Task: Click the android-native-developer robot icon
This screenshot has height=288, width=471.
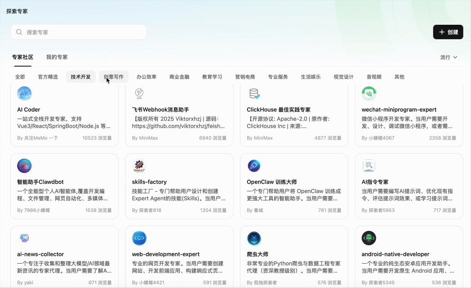Action: 369,238
